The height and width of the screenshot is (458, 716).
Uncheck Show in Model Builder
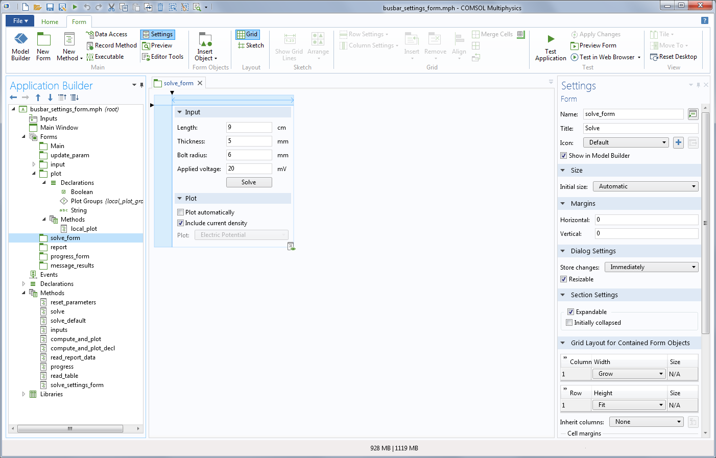[564, 156]
